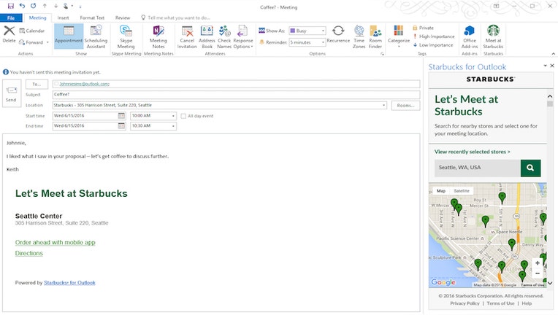
Task: Open the Location dropdown arrow
Action: (383, 105)
